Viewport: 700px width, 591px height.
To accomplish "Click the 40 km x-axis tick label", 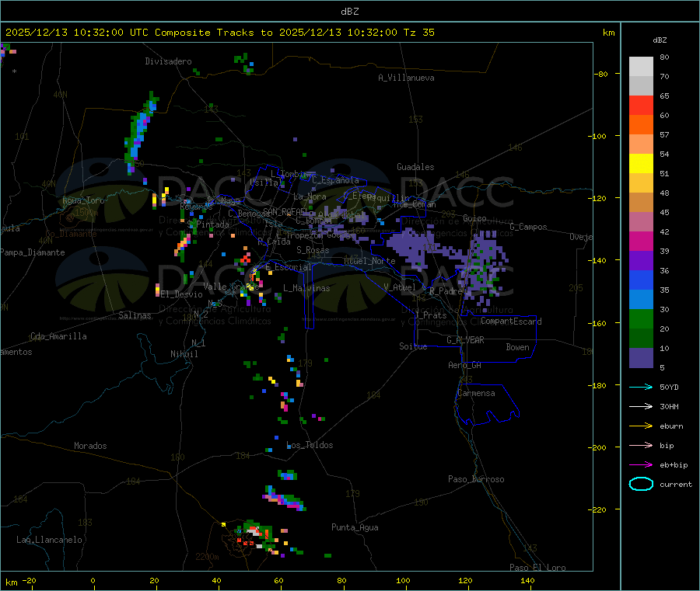I will coord(216,580).
